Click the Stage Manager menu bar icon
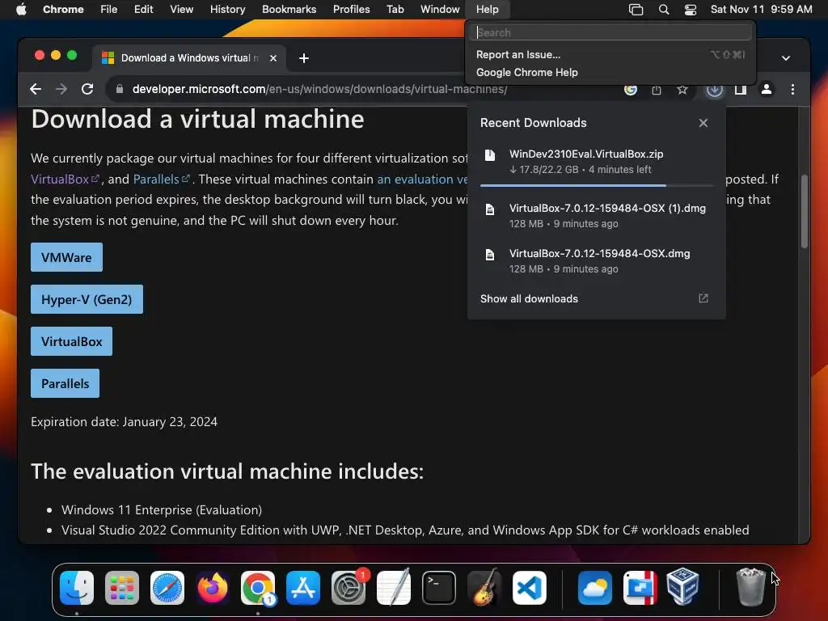 (636, 10)
